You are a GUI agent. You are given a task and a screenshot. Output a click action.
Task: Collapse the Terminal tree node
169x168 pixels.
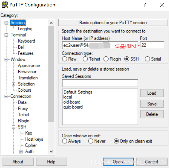coord(6,35)
